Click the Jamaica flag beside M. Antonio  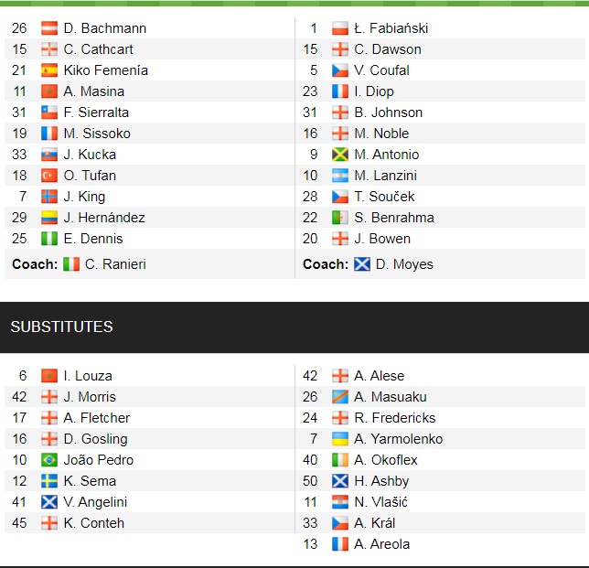340,155
